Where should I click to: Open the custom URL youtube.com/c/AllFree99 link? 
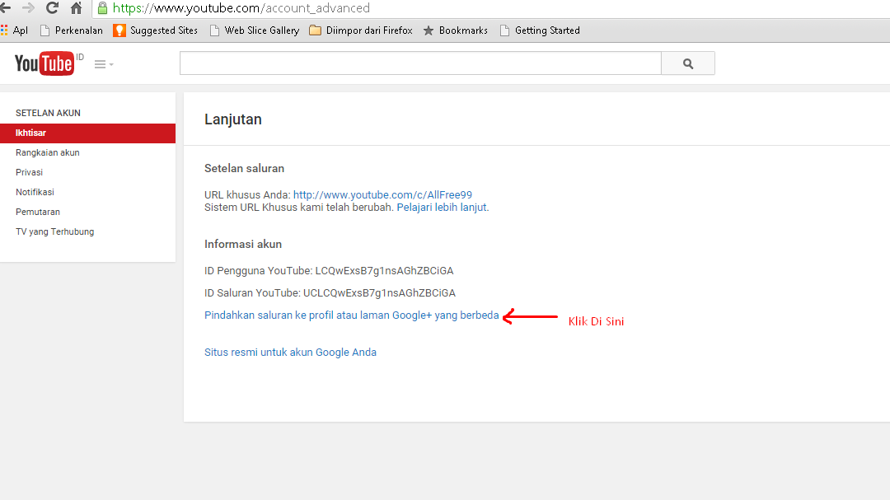(382, 194)
